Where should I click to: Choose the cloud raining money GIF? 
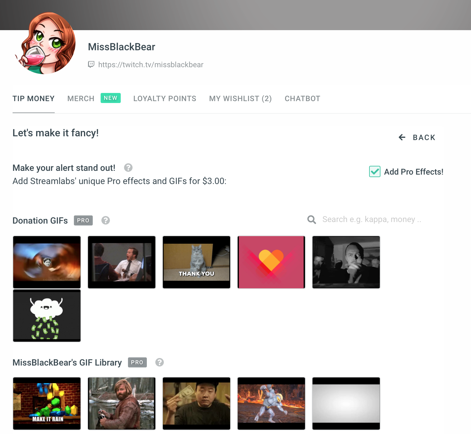tap(47, 316)
